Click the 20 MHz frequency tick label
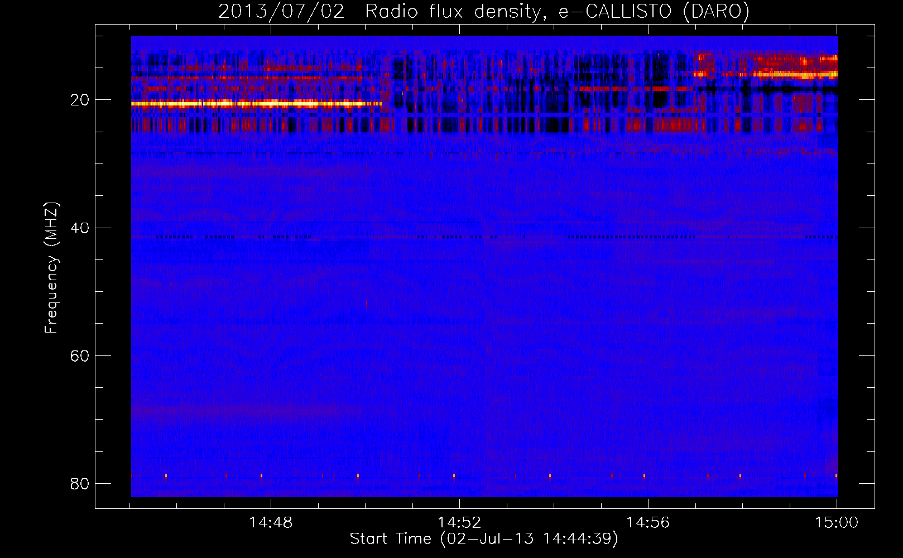 click(x=80, y=100)
